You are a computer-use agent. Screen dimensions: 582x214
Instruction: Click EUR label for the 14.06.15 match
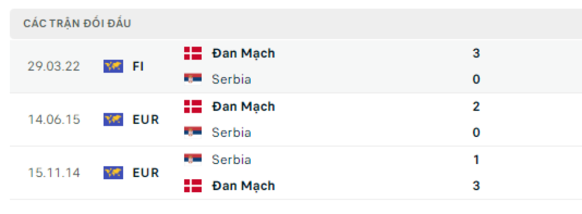(145, 119)
